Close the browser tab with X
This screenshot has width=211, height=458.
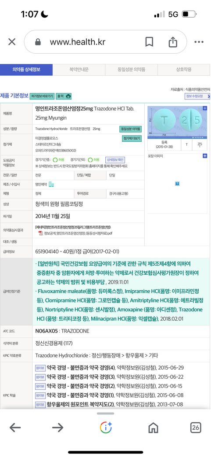click(12, 42)
